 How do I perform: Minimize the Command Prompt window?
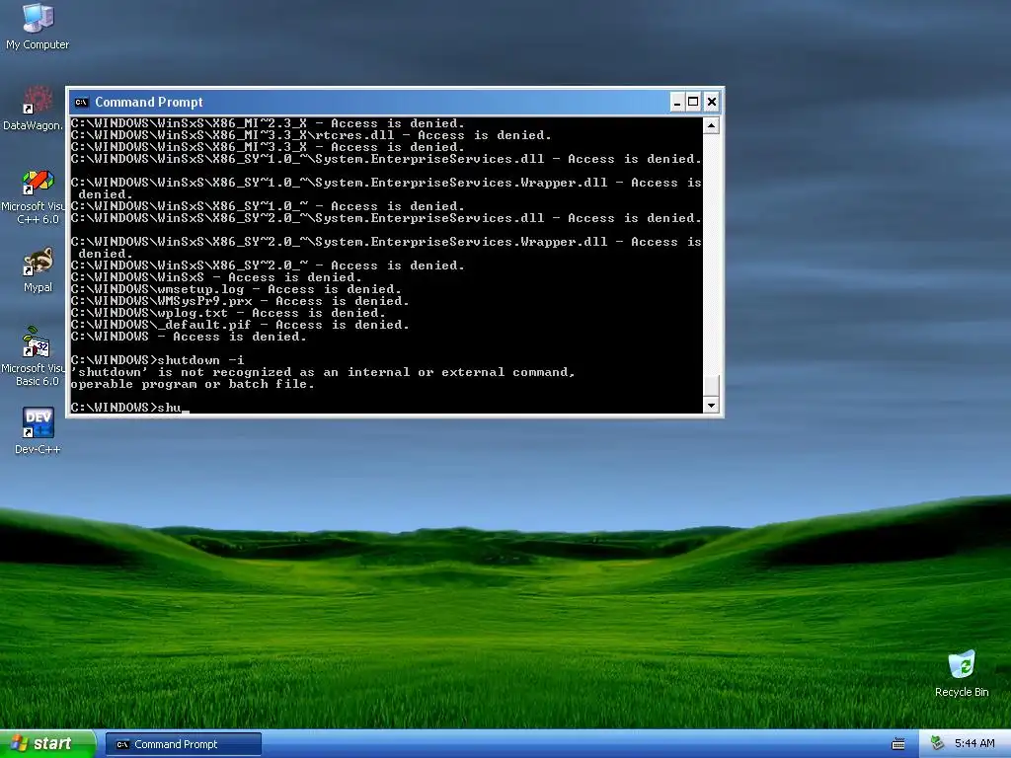click(x=677, y=102)
